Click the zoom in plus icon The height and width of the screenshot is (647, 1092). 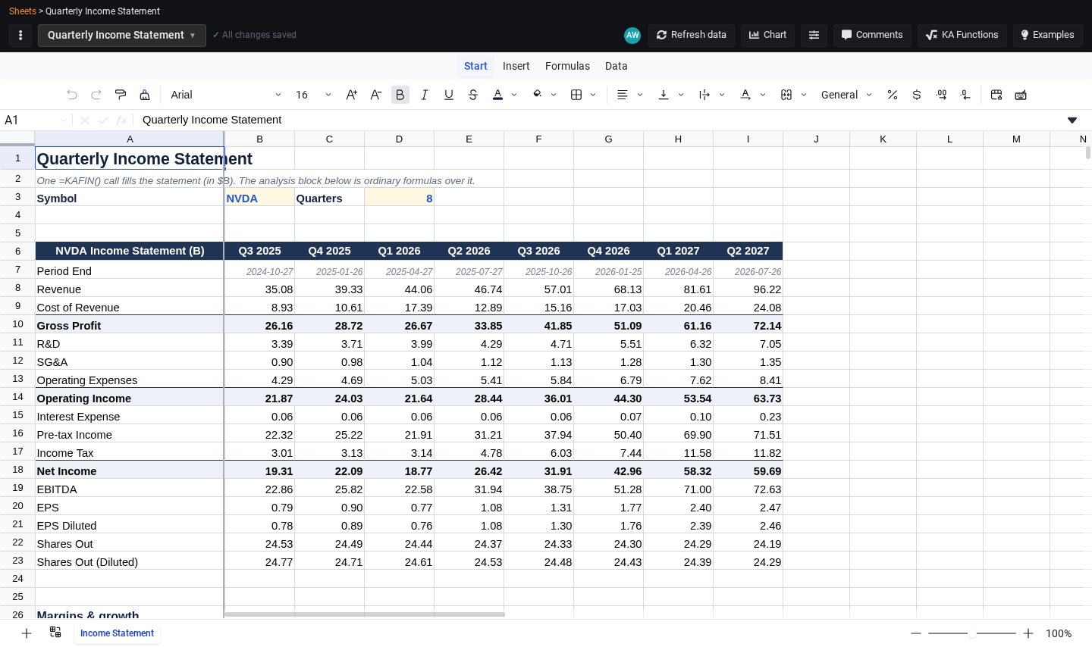[1028, 633]
